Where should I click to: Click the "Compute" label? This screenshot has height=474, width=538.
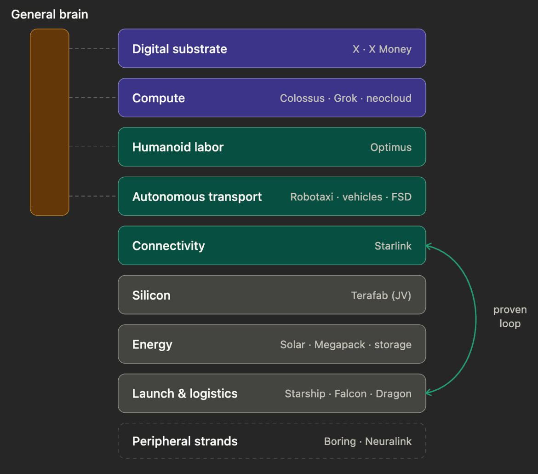point(159,98)
